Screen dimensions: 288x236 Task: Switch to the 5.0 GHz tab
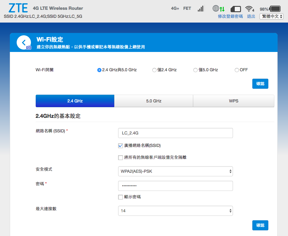pos(154,101)
